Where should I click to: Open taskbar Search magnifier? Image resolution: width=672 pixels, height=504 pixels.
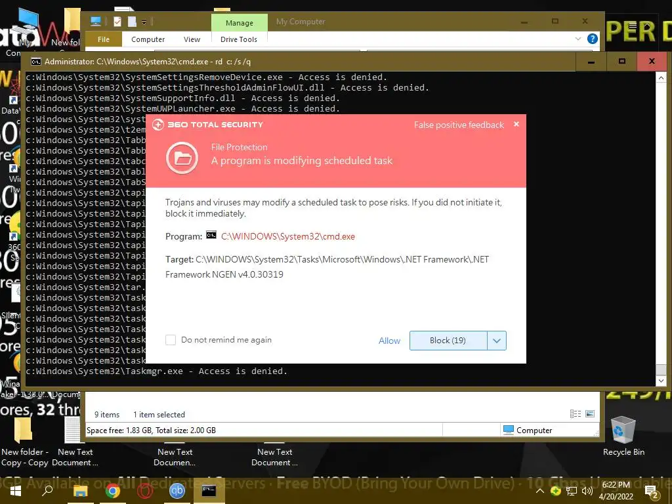click(47, 491)
